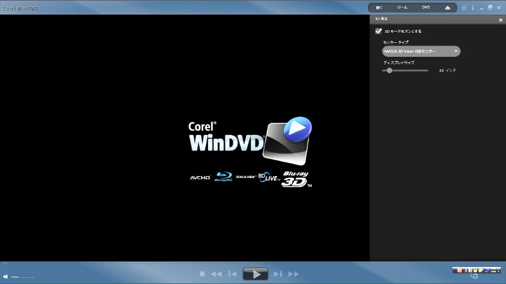
Task: Click the screen-mode icon below the IME bar
Action: (474, 277)
